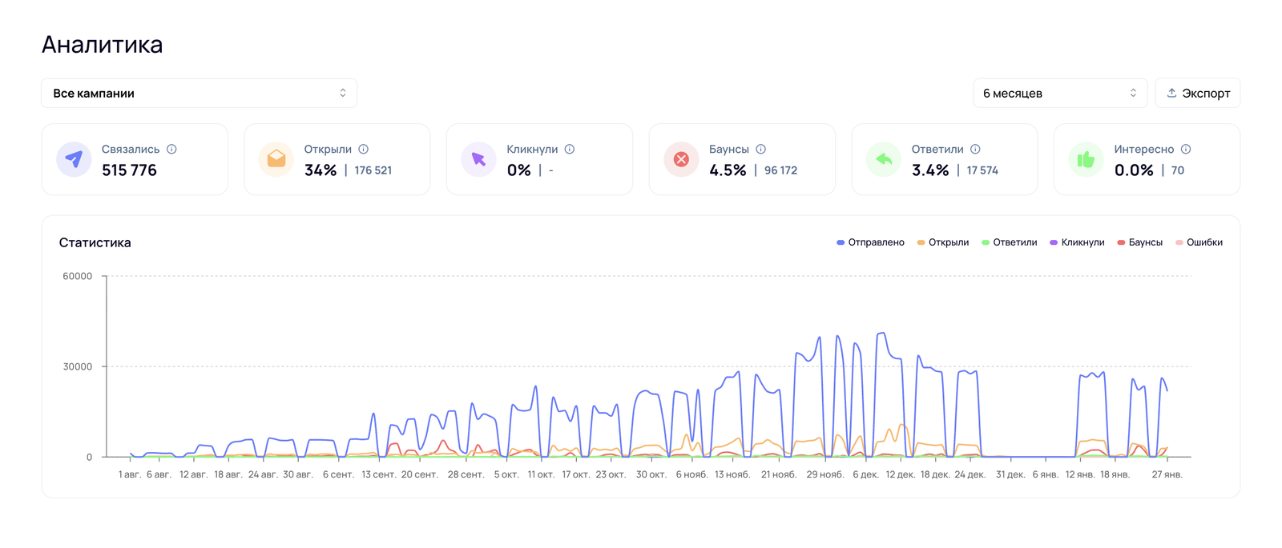Image resolution: width=1282 pixels, height=548 pixels.
Task: Click the 34% opened percentage
Action: pyautogui.click(x=320, y=170)
